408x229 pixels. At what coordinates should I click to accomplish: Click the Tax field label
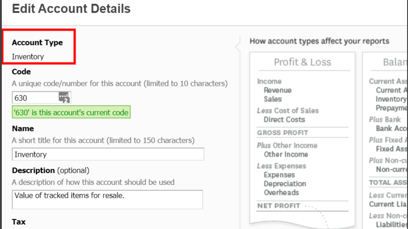19,222
